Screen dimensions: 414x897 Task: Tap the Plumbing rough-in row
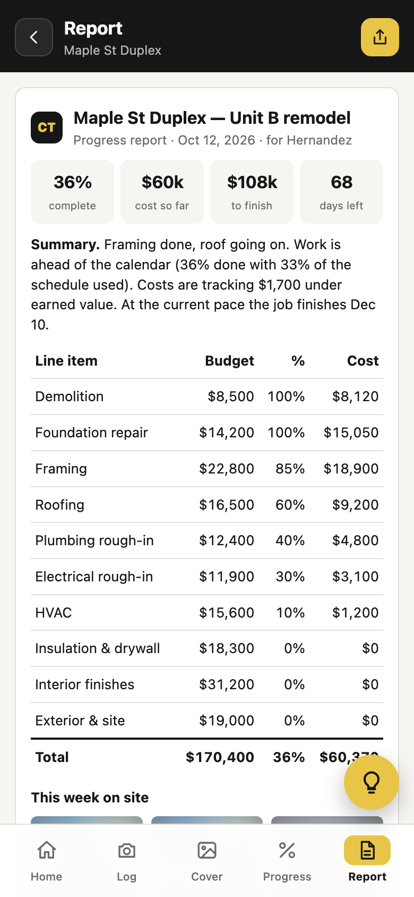[207, 540]
